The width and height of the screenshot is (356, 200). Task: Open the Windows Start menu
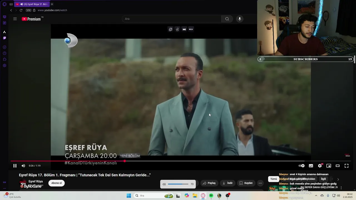click(x=129, y=196)
